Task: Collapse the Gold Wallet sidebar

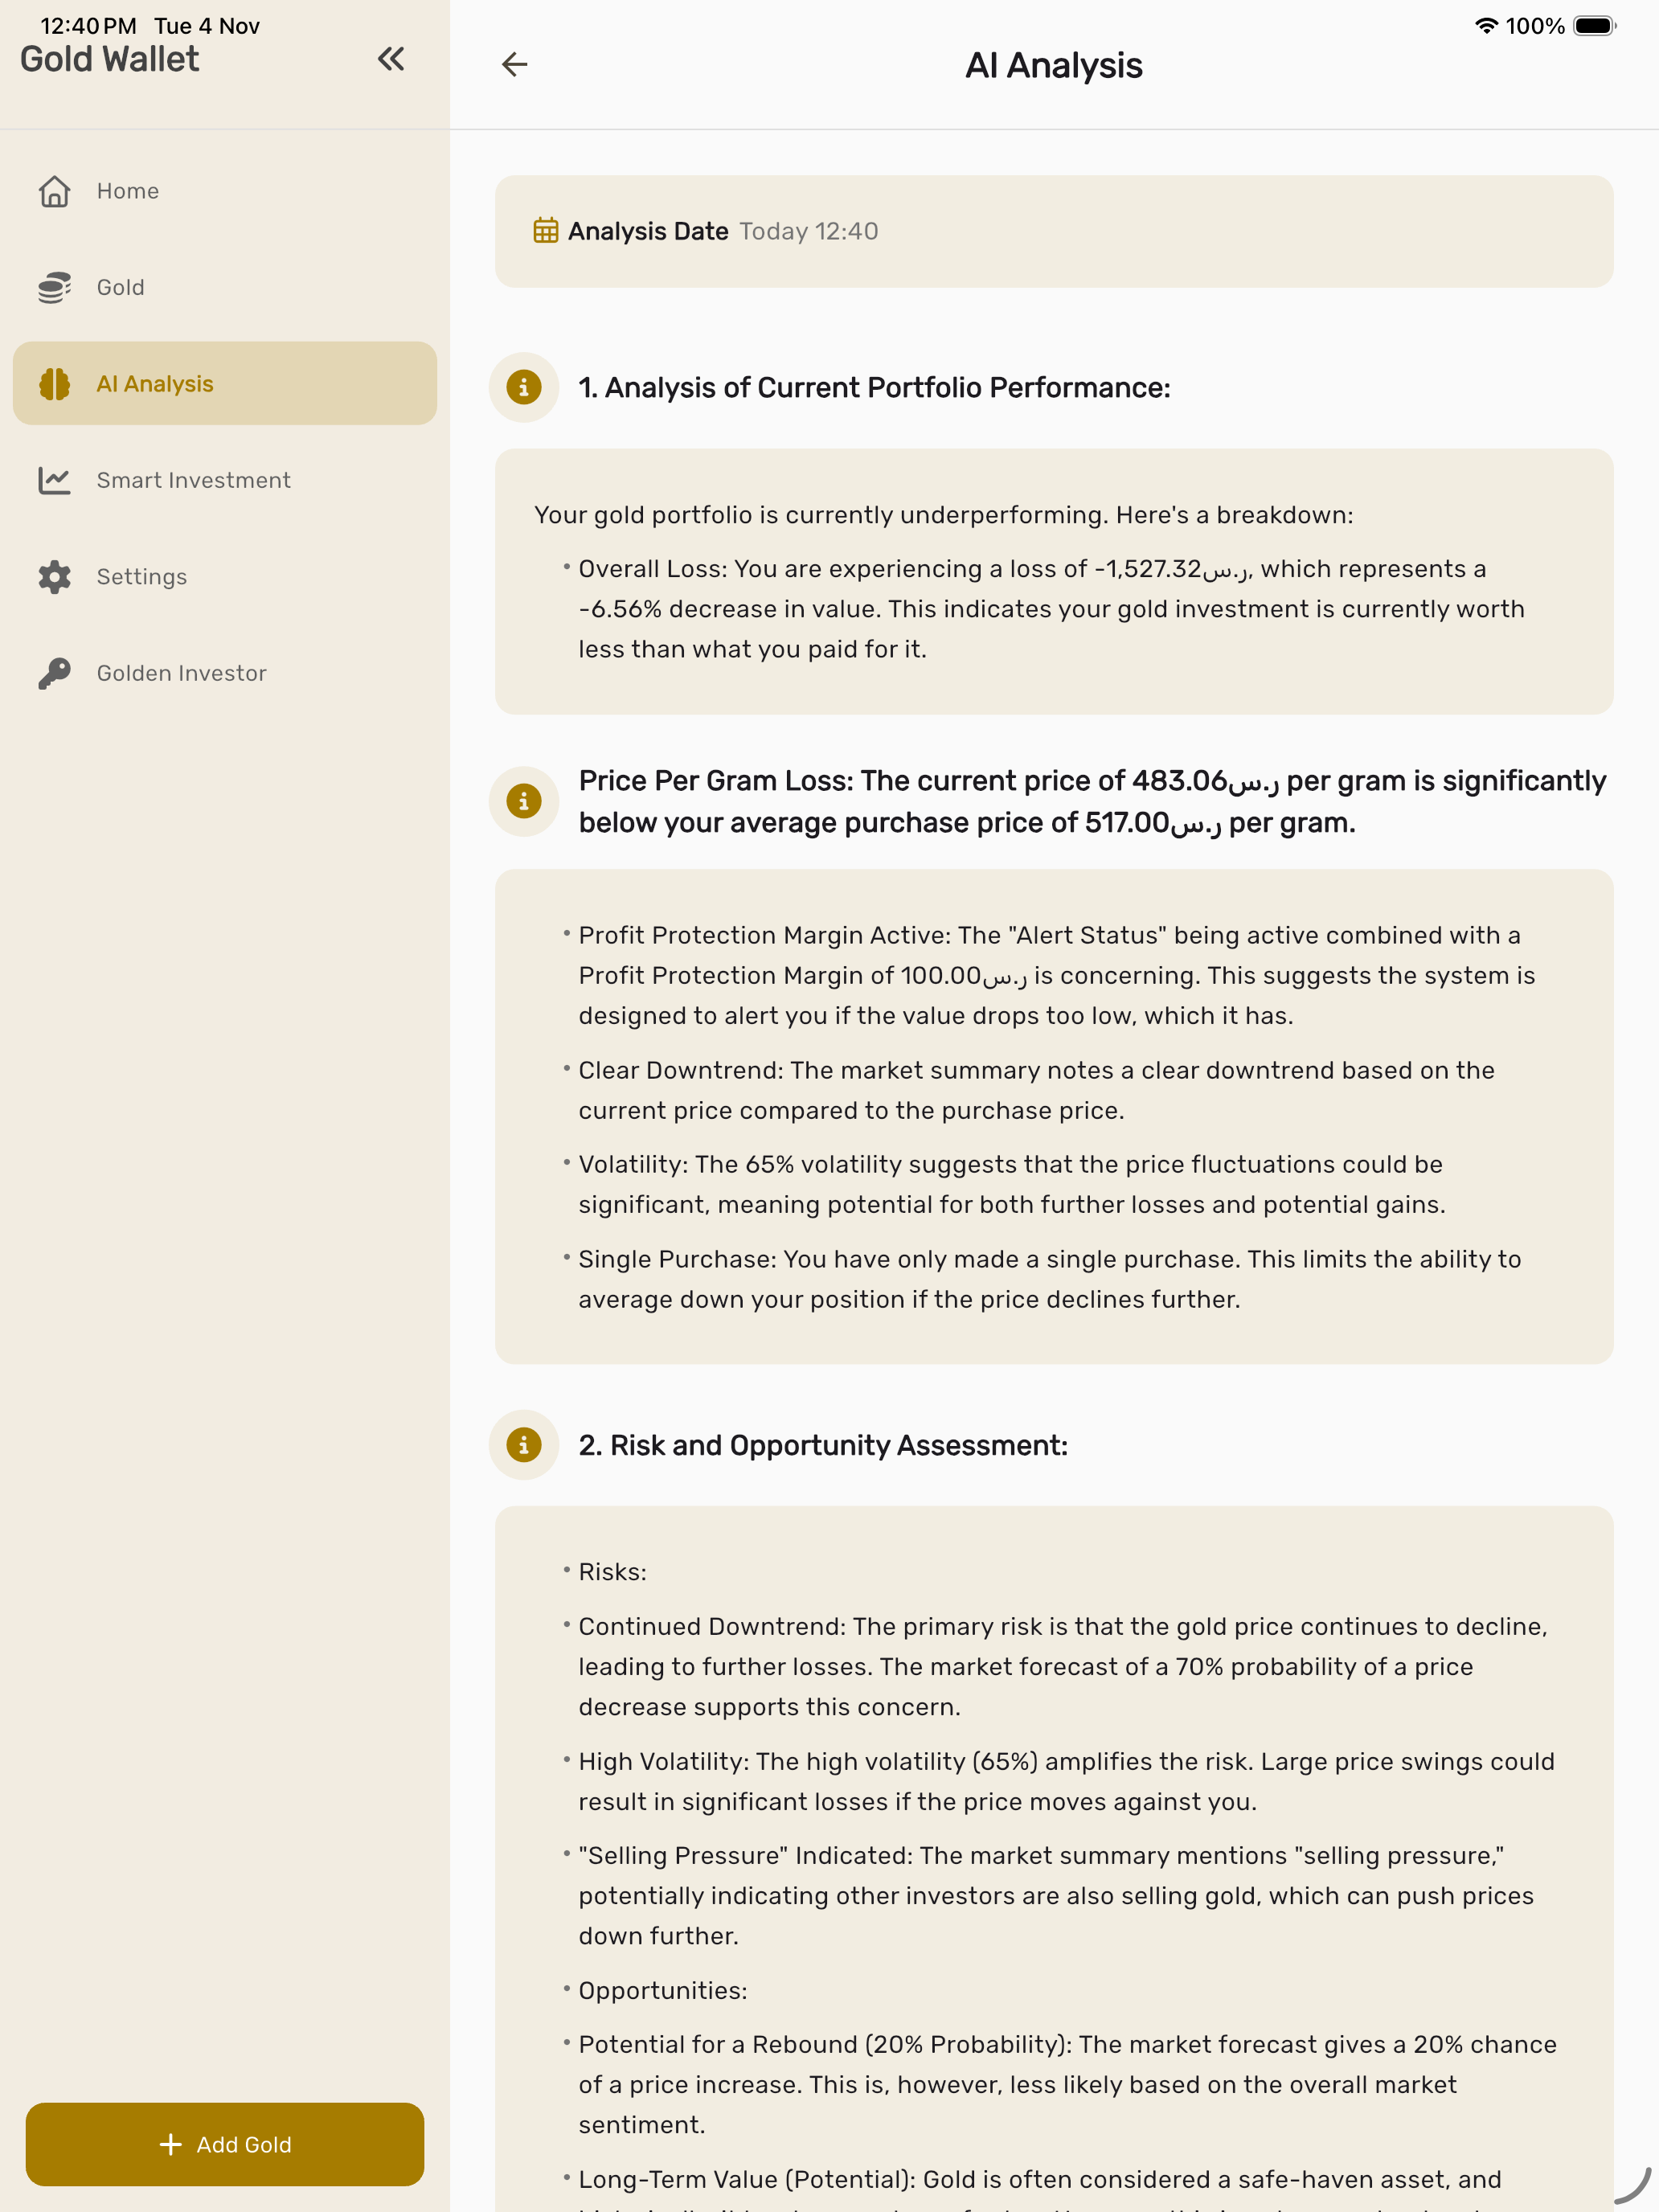Action: pos(391,59)
